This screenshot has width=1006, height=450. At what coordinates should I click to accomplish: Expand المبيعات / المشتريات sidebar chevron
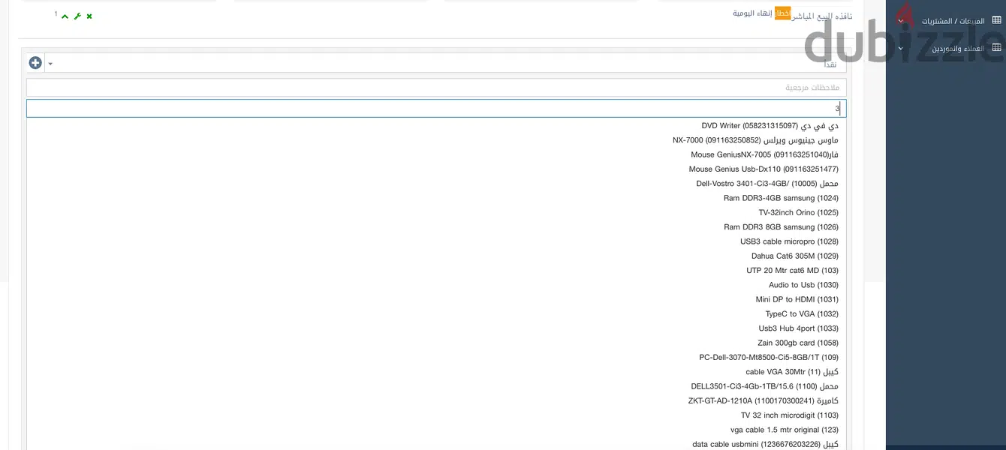coord(901,21)
